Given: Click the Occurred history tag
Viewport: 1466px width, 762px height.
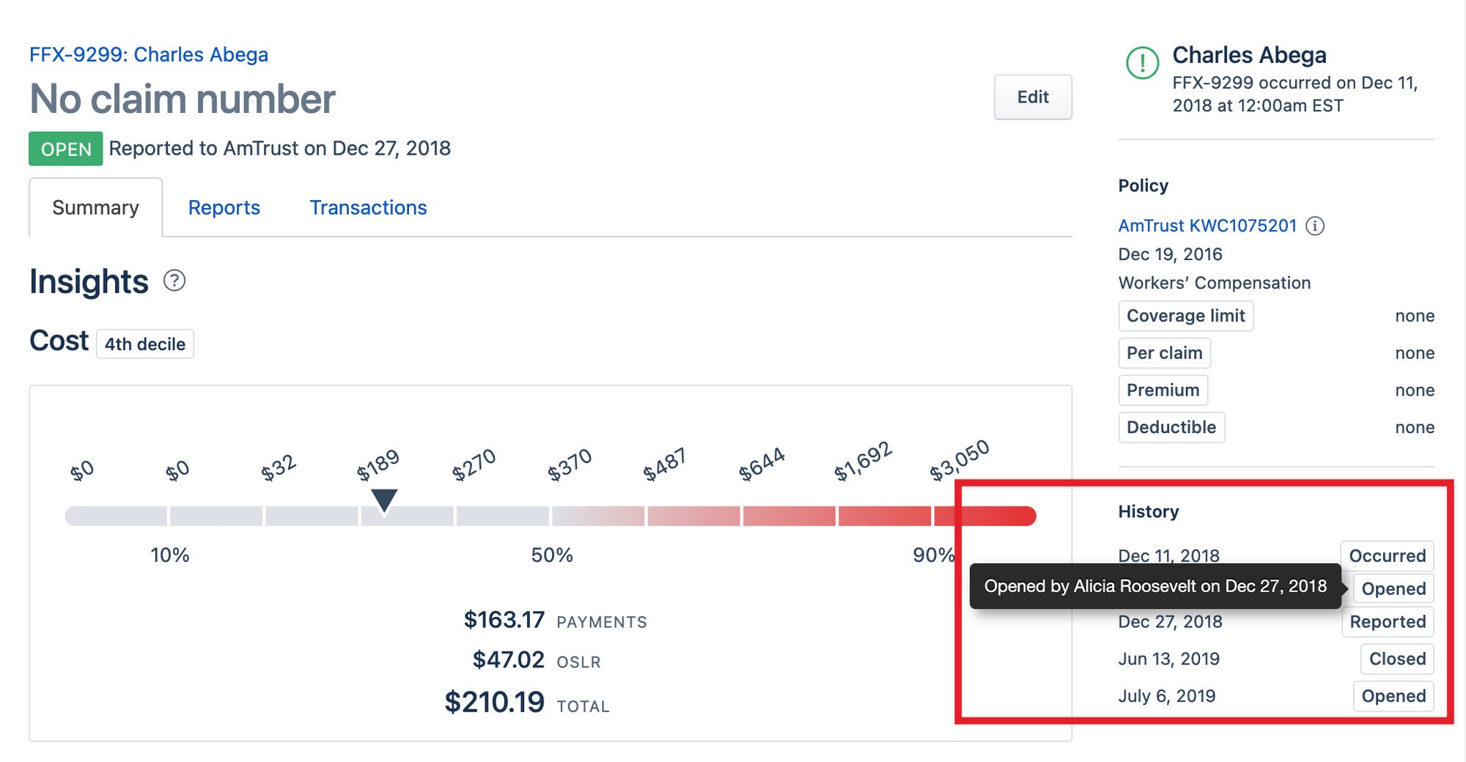Looking at the screenshot, I should (1388, 555).
